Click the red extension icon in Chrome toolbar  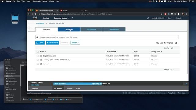coord(165,14)
